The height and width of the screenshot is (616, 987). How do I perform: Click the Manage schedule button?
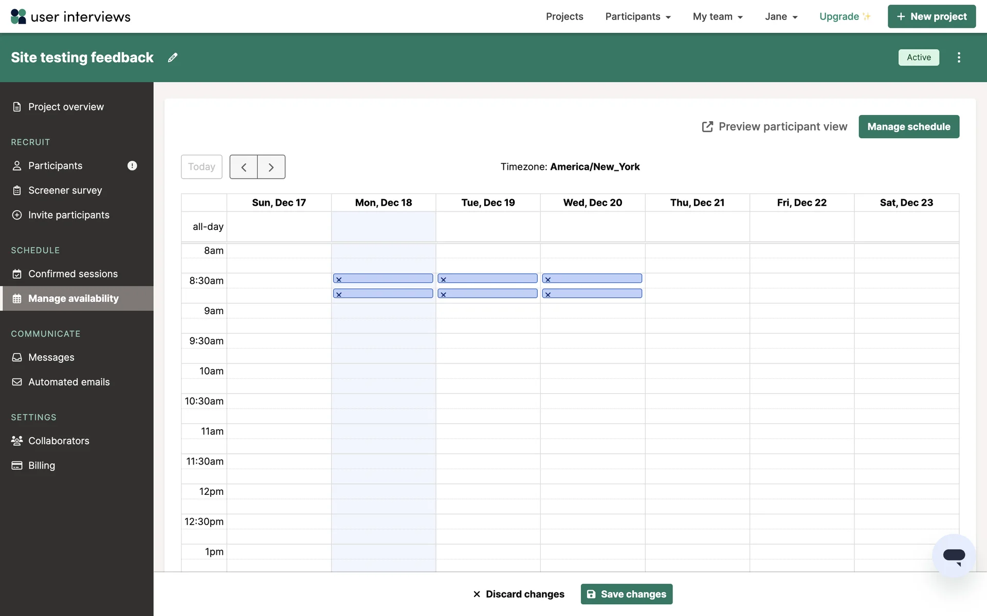pos(908,127)
